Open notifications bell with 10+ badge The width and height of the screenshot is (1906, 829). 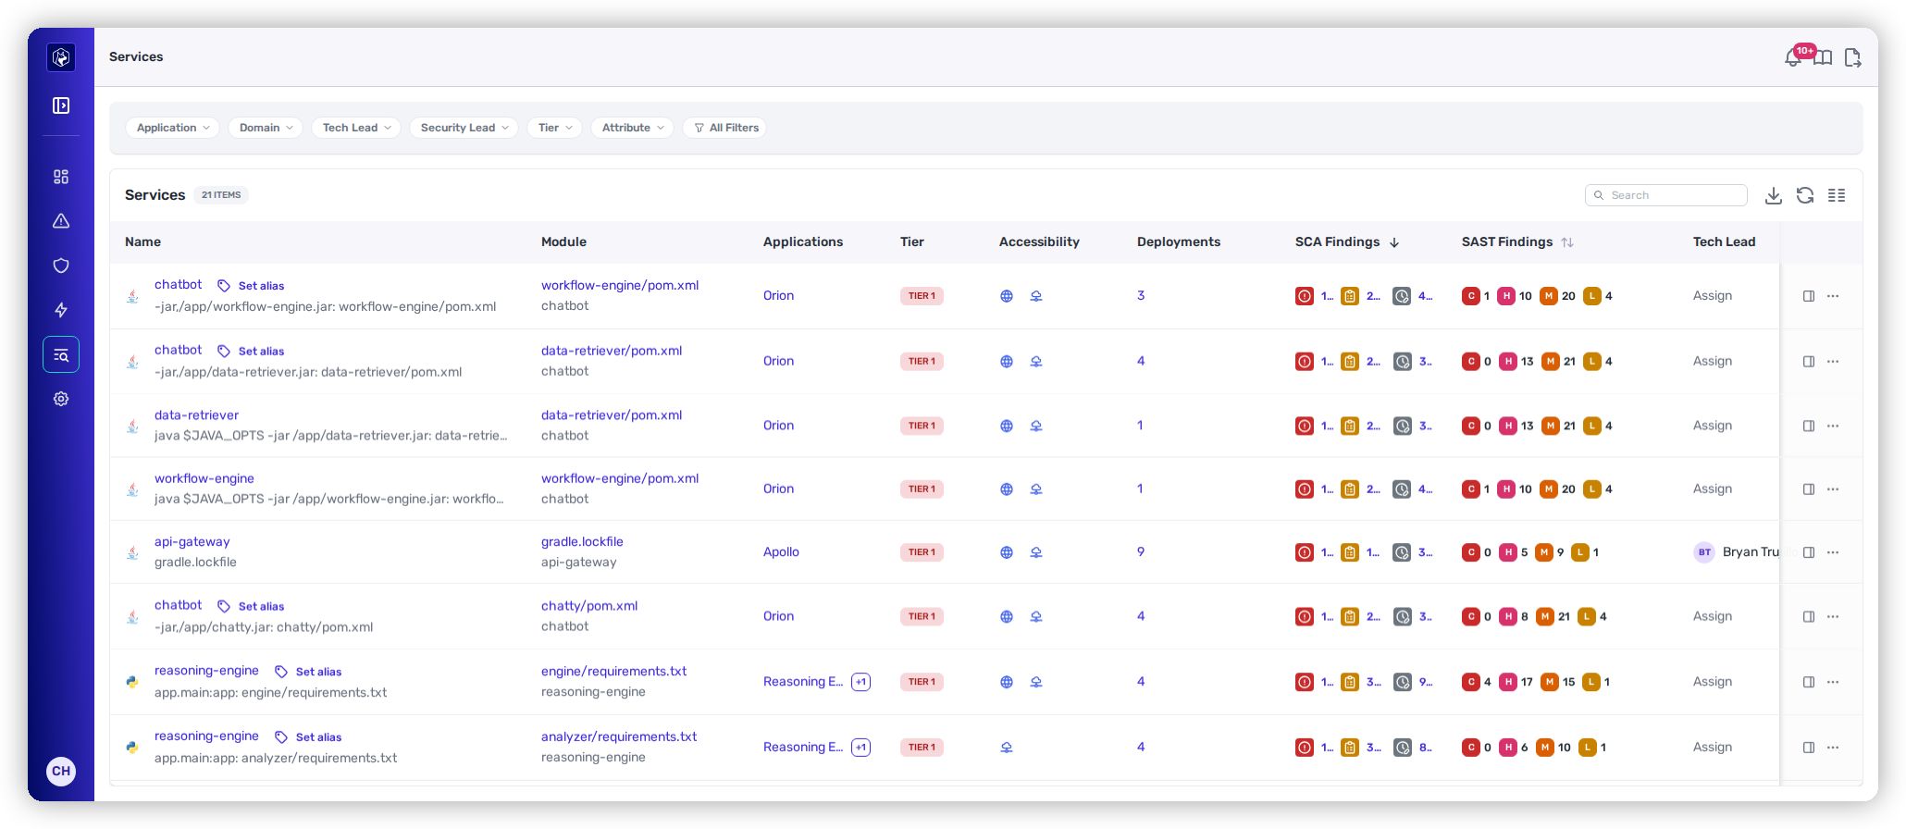(x=1794, y=57)
